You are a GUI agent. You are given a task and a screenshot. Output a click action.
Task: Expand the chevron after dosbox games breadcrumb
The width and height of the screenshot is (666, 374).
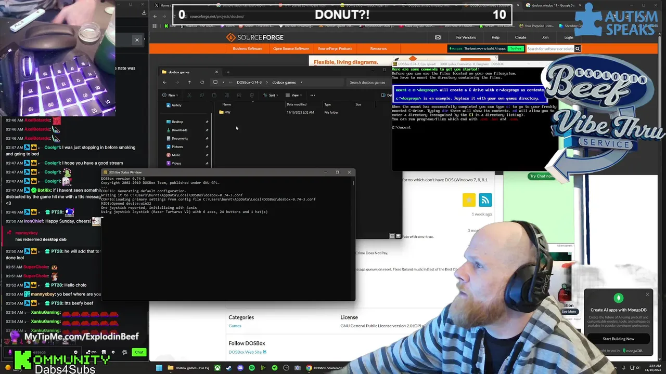coord(301,82)
